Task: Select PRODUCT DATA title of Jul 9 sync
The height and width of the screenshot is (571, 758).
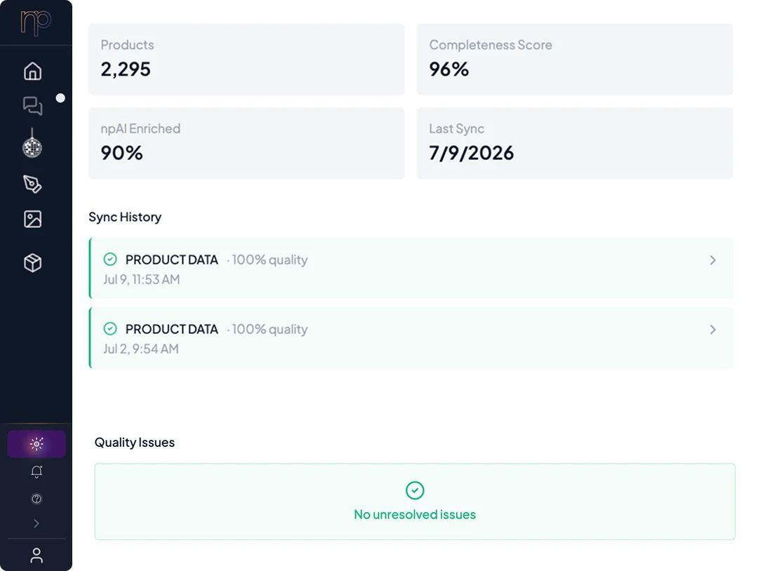Action: click(172, 260)
